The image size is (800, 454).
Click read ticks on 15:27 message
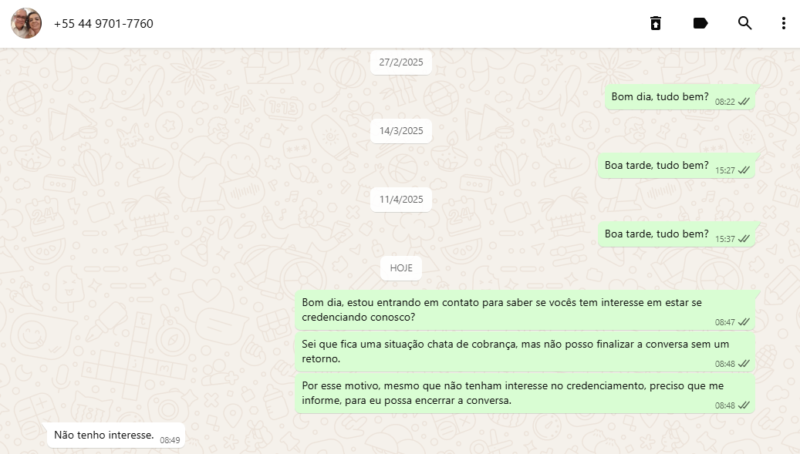[x=744, y=170]
